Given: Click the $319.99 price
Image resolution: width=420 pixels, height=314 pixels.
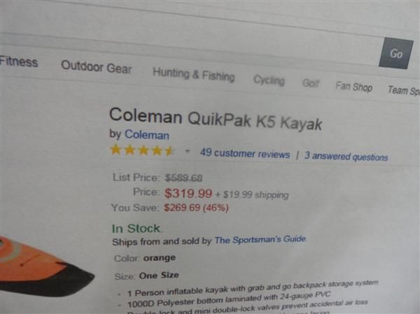Looking at the screenshot, I should point(188,193).
